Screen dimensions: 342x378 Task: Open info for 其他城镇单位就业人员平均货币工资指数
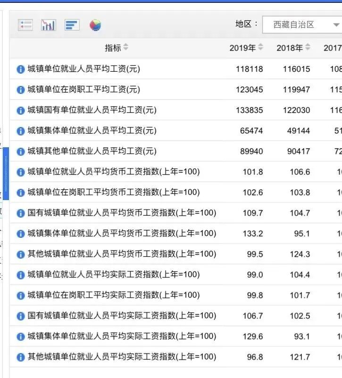(x=21, y=254)
